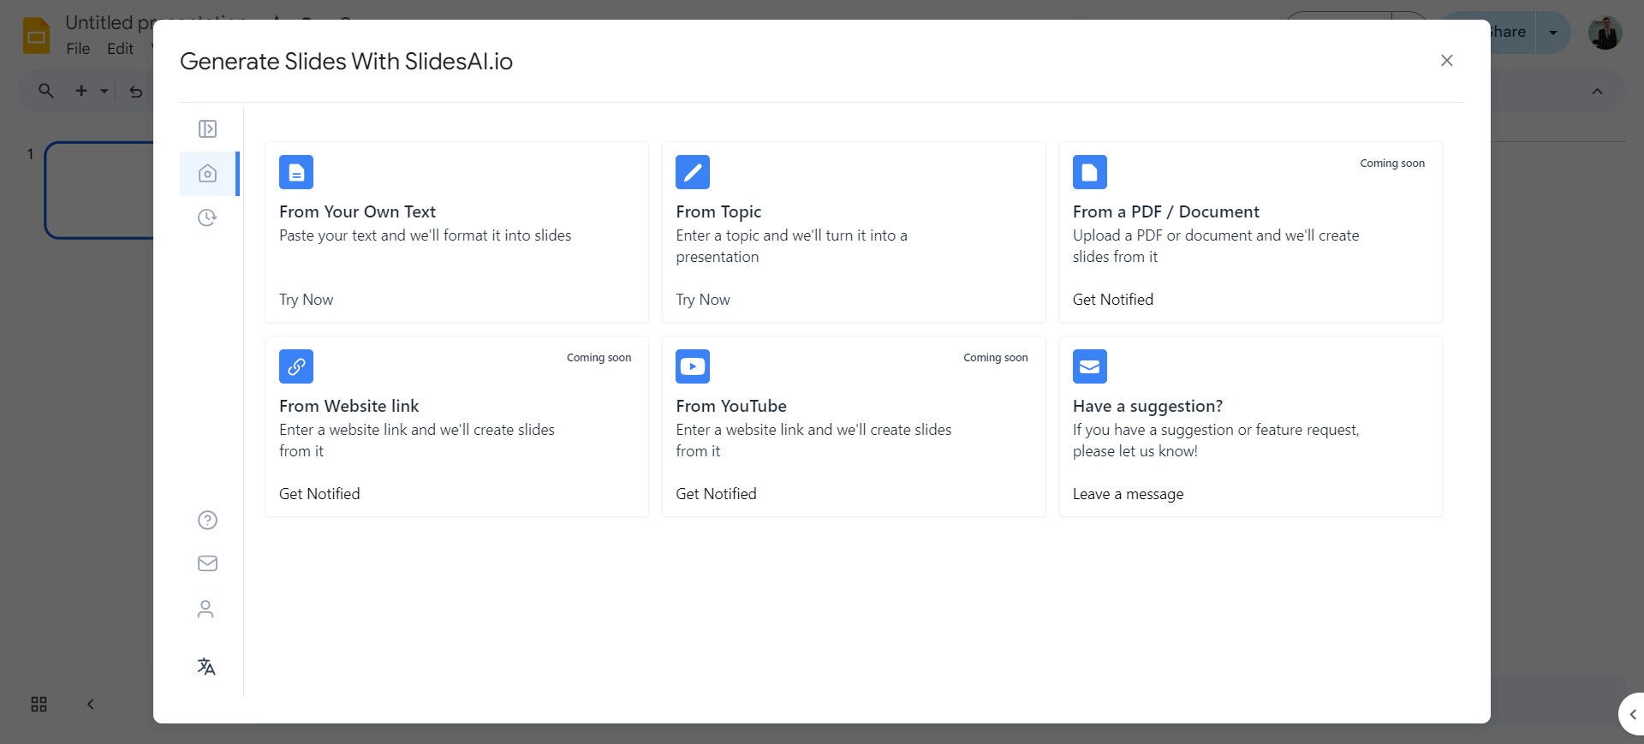Open the user account icon
1644x744 pixels.
point(205,610)
